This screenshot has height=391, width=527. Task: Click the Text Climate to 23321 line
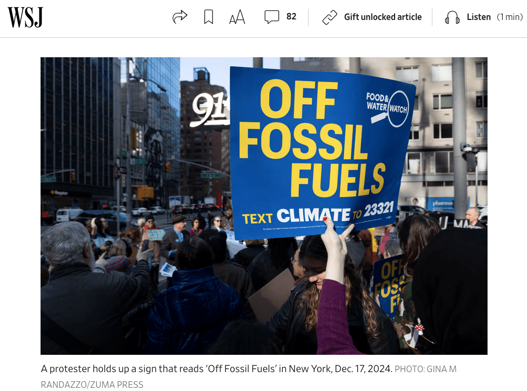(318, 214)
